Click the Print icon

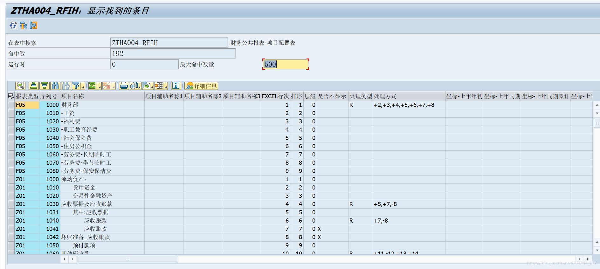[124, 86]
